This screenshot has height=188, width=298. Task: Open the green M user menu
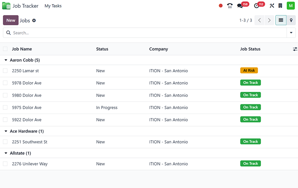click(x=291, y=6)
